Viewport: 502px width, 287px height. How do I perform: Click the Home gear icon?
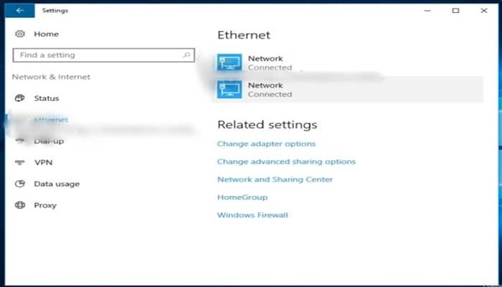[20, 34]
